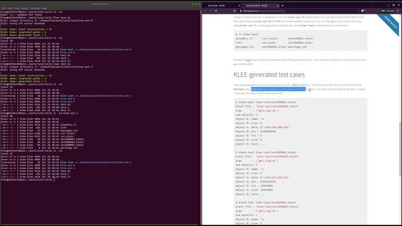The height and width of the screenshot is (226, 402).
Task: Click 'assembly.ll' in the terminal listing
Action: pyautogui.click(x=68, y=125)
